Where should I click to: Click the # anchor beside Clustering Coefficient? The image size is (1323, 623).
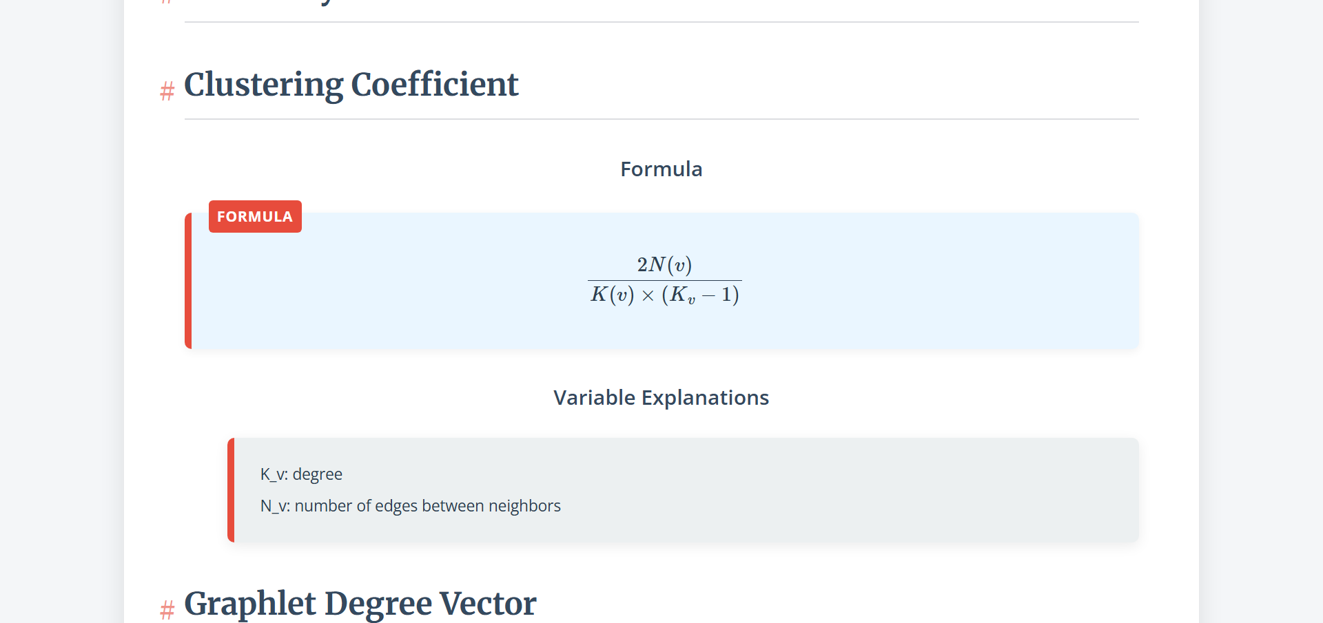click(x=167, y=91)
